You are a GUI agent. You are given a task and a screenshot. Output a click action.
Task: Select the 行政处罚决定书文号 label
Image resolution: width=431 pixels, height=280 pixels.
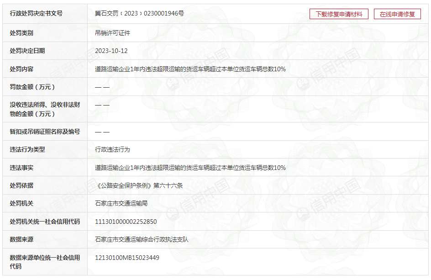coord(36,14)
